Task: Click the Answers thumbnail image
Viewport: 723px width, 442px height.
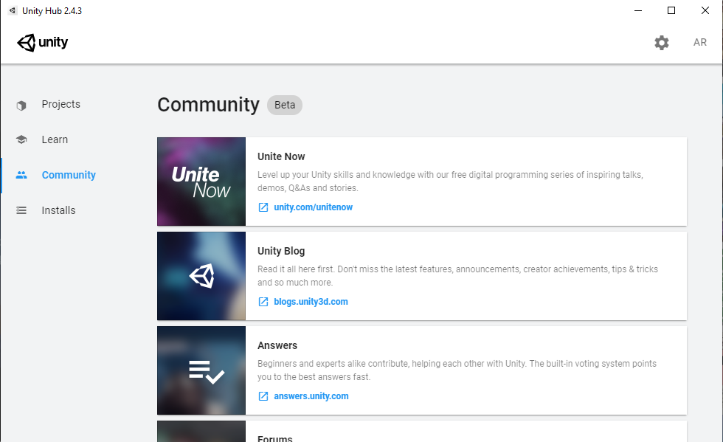Action: tap(201, 370)
